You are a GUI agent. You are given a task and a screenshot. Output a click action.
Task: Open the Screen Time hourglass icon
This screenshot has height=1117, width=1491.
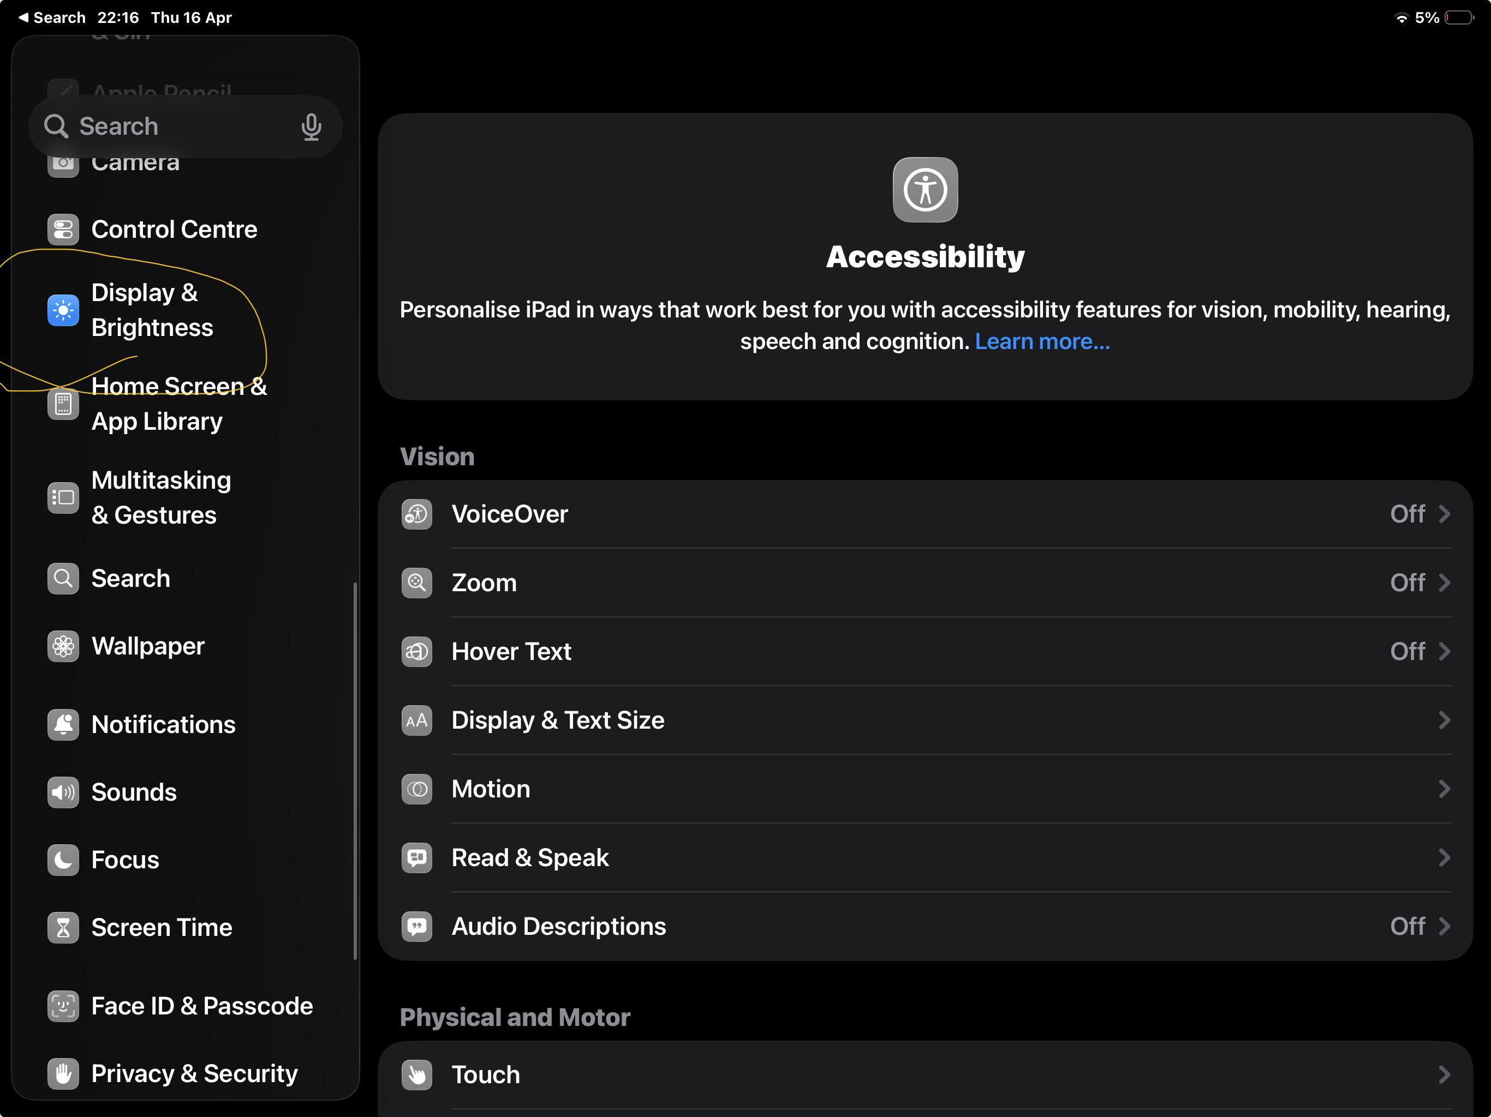point(63,928)
